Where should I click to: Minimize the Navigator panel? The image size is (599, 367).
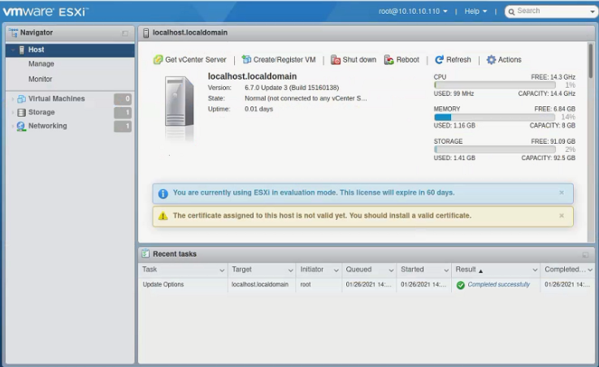click(125, 33)
